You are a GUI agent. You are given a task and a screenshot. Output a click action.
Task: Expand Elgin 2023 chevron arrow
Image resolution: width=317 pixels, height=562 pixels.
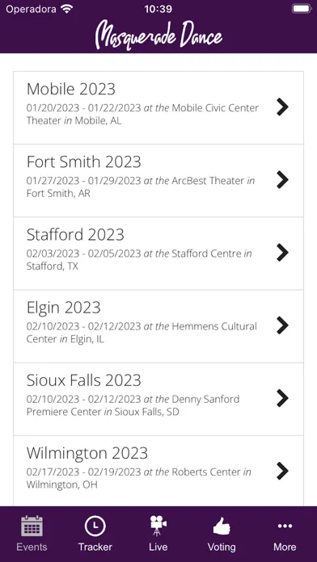tap(282, 325)
